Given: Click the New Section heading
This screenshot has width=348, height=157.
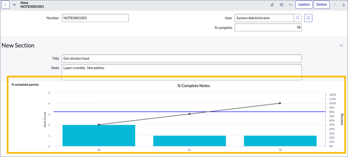Looking at the screenshot, I should point(18,46).
